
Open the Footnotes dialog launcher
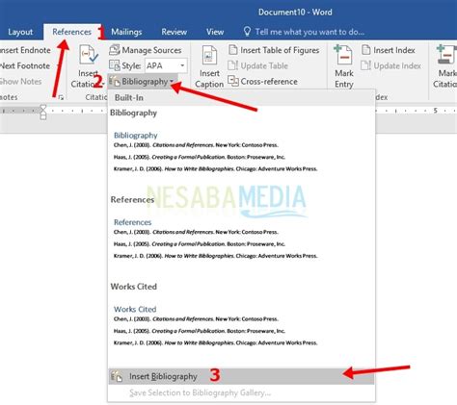tap(61, 97)
